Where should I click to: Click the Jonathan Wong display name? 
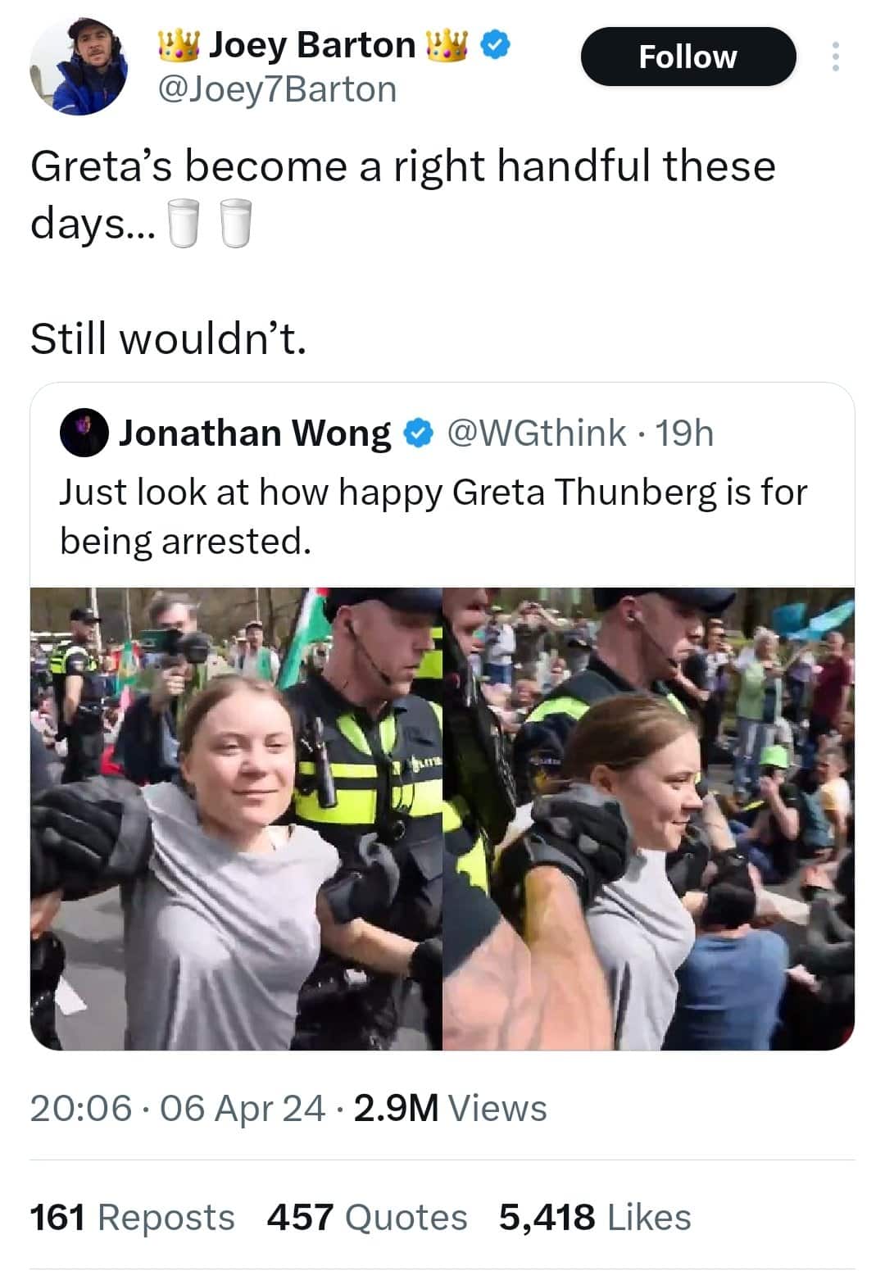pyautogui.click(x=256, y=433)
